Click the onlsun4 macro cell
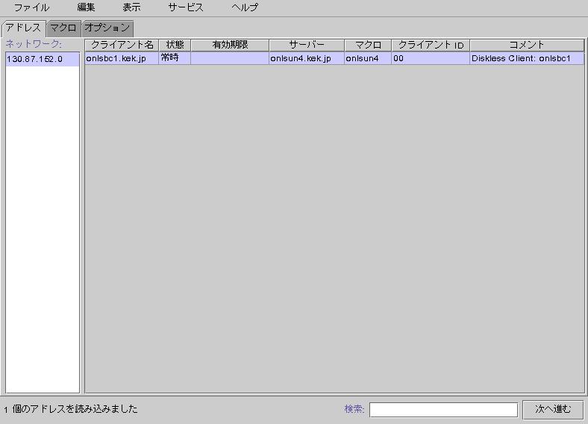 [368, 58]
